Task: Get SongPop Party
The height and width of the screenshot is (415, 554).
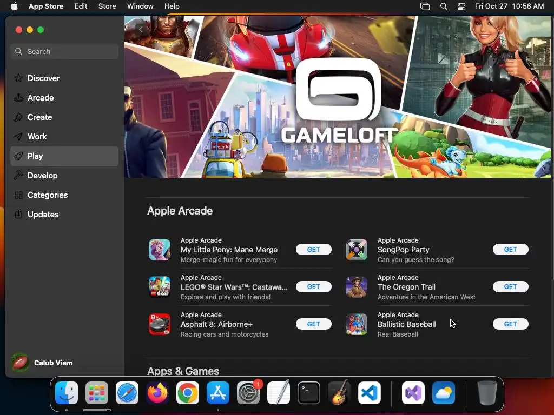Action: (x=510, y=250)
